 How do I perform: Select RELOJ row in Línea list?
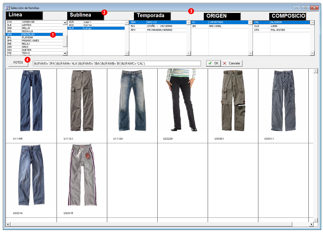coord(34,44)
